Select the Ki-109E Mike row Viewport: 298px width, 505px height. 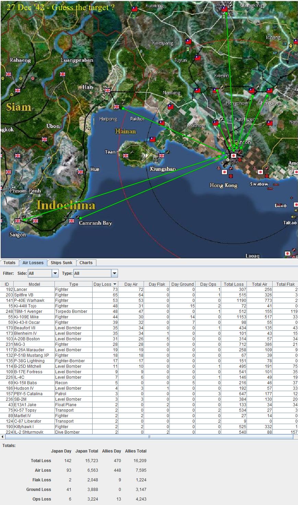coord(149,317)
